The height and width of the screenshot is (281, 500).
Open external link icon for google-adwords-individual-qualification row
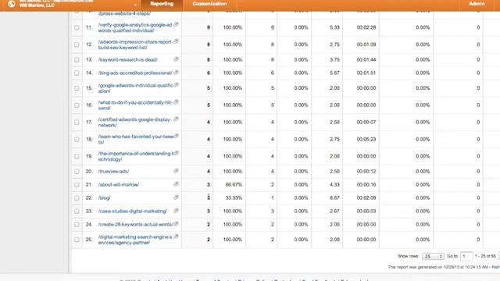tap(176, 85)
